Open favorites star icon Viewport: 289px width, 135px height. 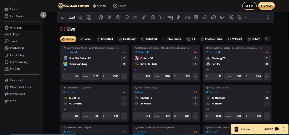[80, 18]
